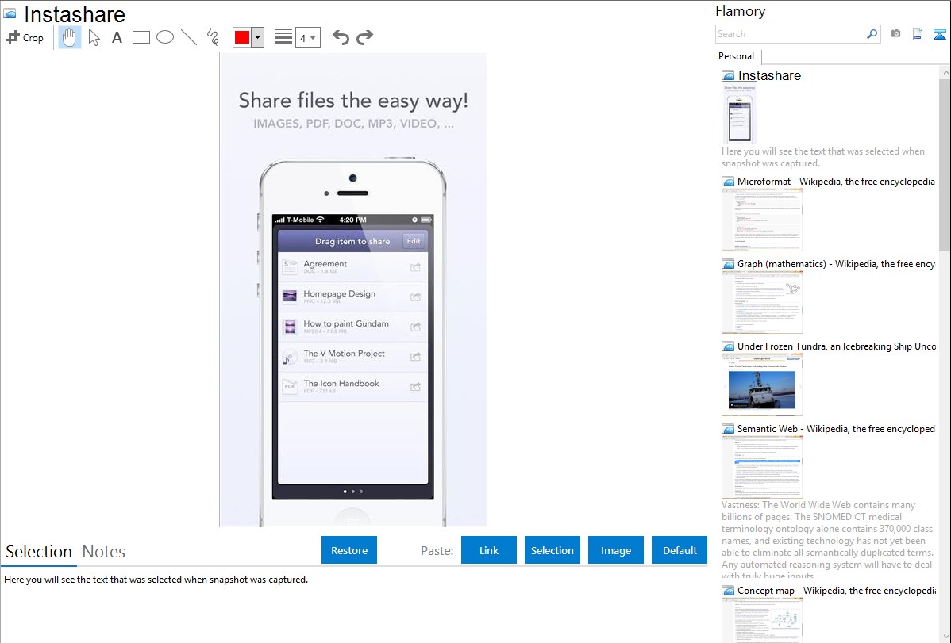Viewport: 951px width, 643px height.
Task: Open the color picker dropdown arrow
Action: click(257, 37)
